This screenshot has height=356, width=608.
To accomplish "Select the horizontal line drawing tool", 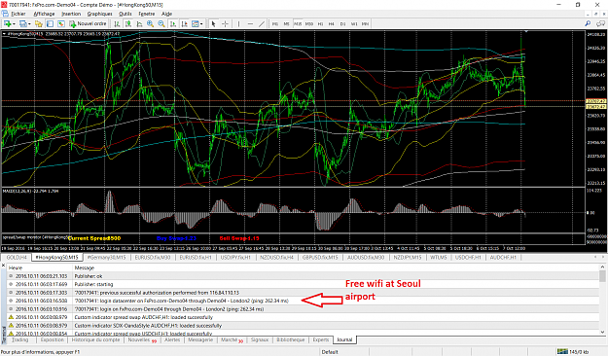I will coord(250,24).
